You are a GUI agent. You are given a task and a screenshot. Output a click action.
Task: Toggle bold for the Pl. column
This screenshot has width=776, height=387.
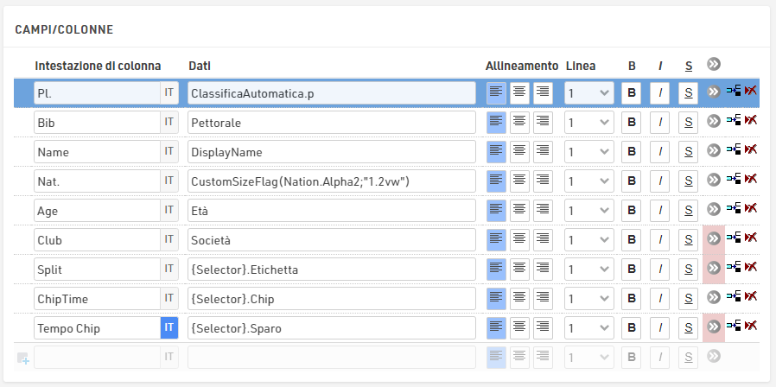tap(631, 93)
